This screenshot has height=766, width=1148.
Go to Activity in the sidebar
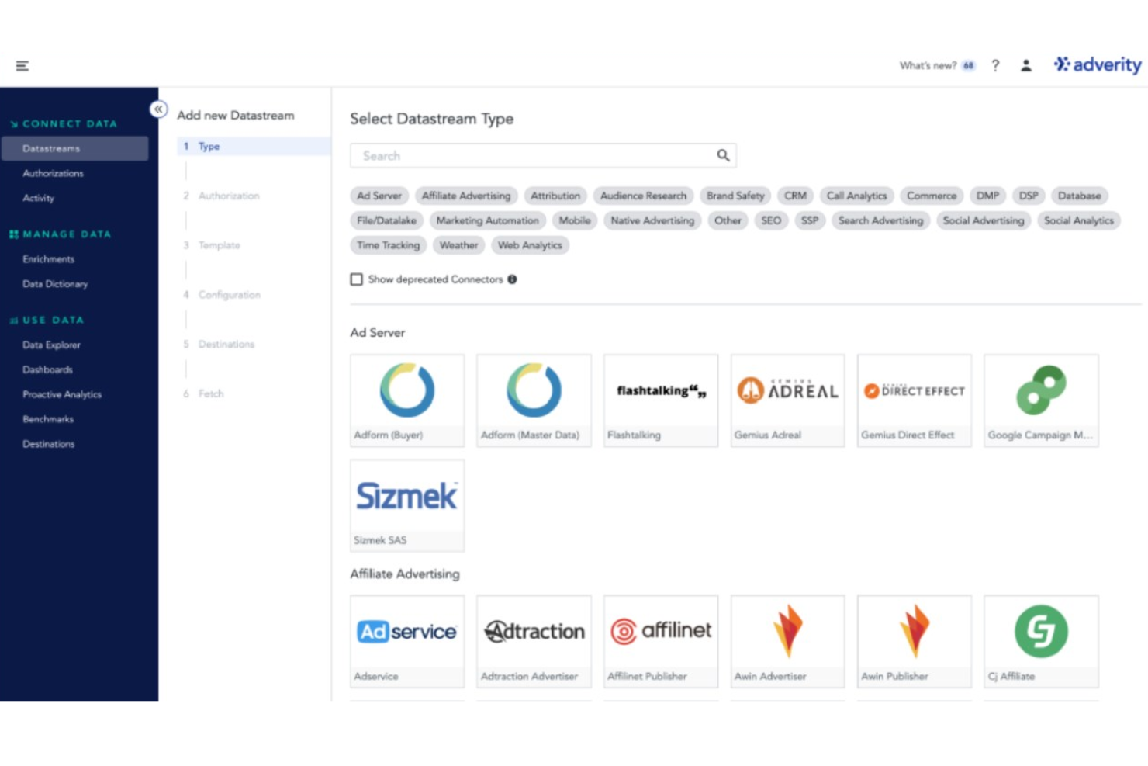tap(38, 198)
